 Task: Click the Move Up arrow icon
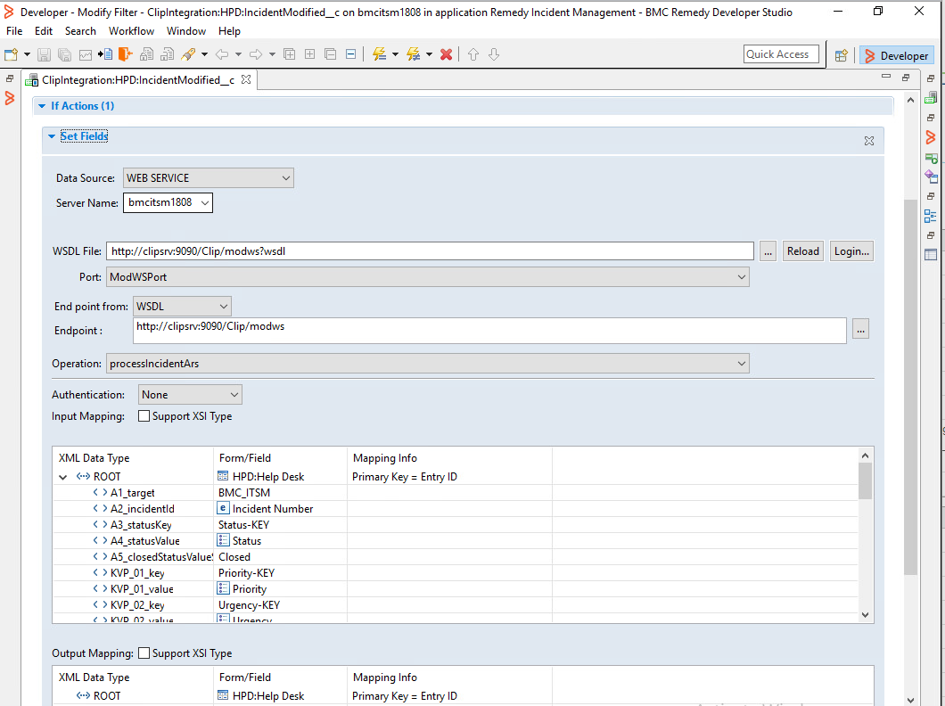pyautogui.click(x=473, y=54)
